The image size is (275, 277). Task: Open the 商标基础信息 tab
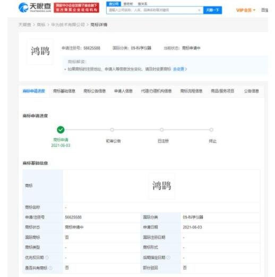64,91
